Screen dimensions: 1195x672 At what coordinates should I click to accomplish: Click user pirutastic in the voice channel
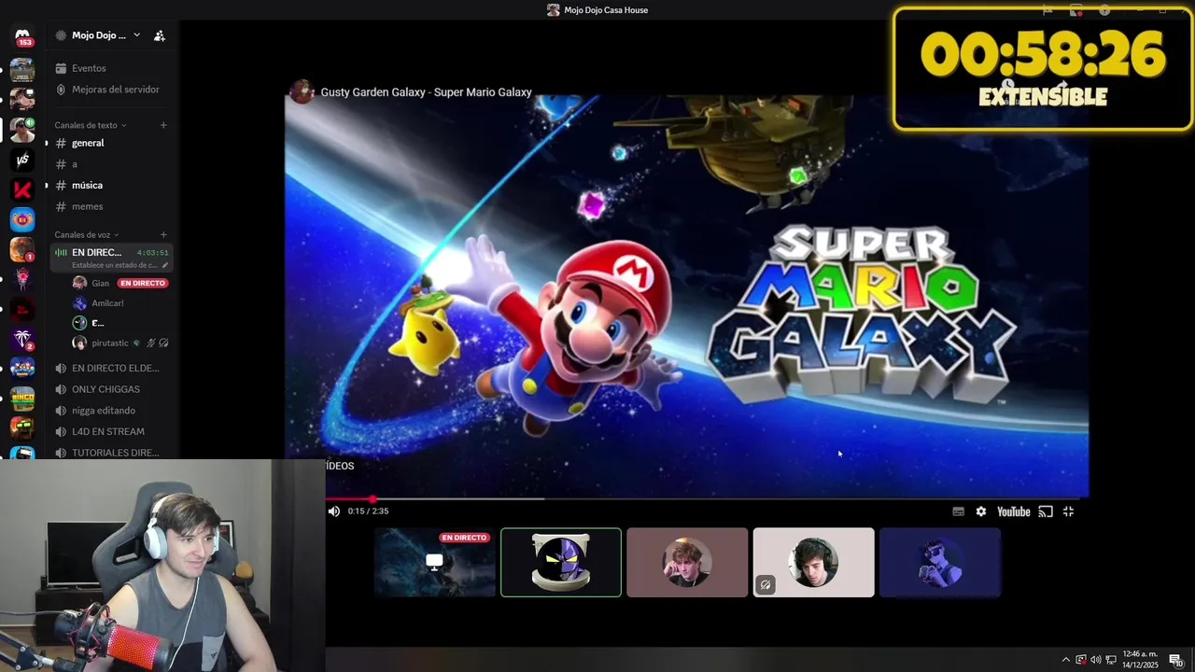(110, 343)
